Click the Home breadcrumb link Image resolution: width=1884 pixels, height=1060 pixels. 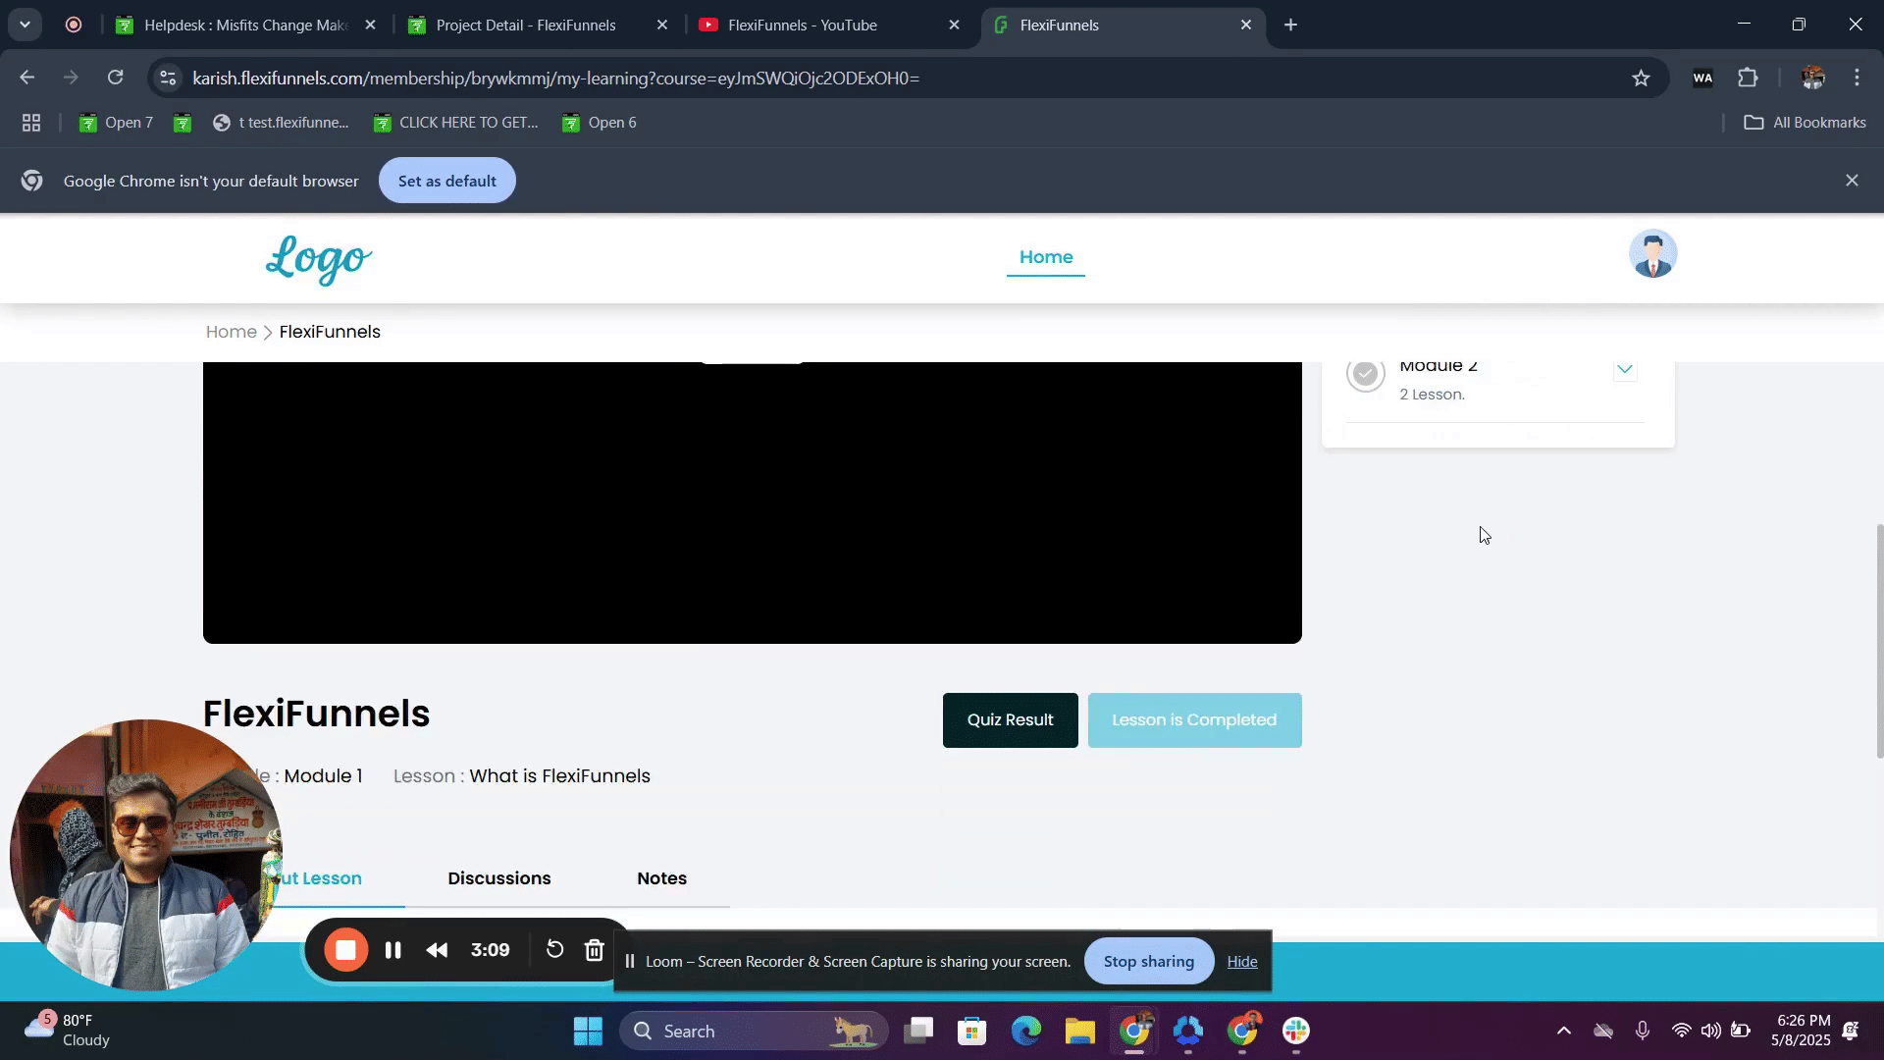(x=231, y=332)
